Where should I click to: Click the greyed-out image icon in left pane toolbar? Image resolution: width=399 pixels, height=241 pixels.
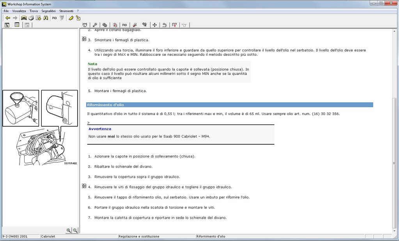point(27,25)
